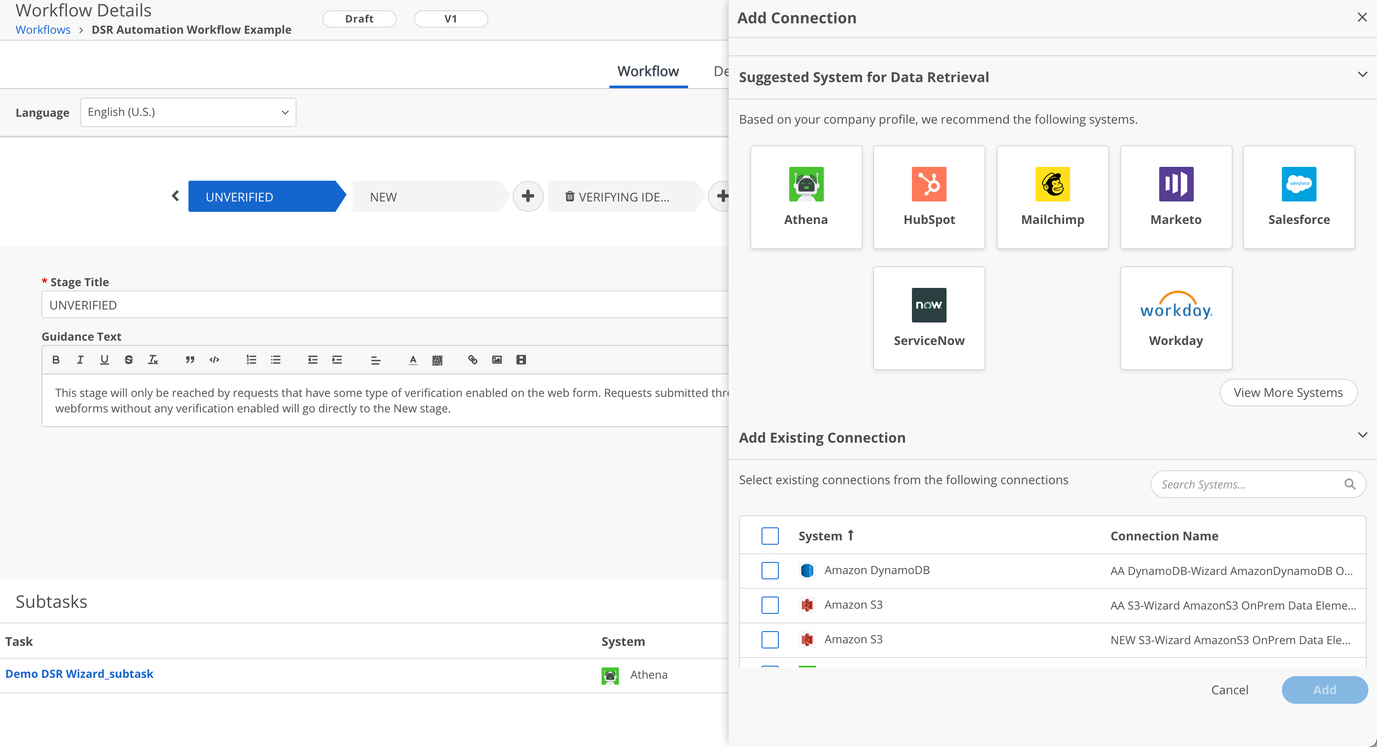The width and height of the screenshot is (1377, 747).
Task: Click the text color picker icon
Action: click(x=413, y=360)
